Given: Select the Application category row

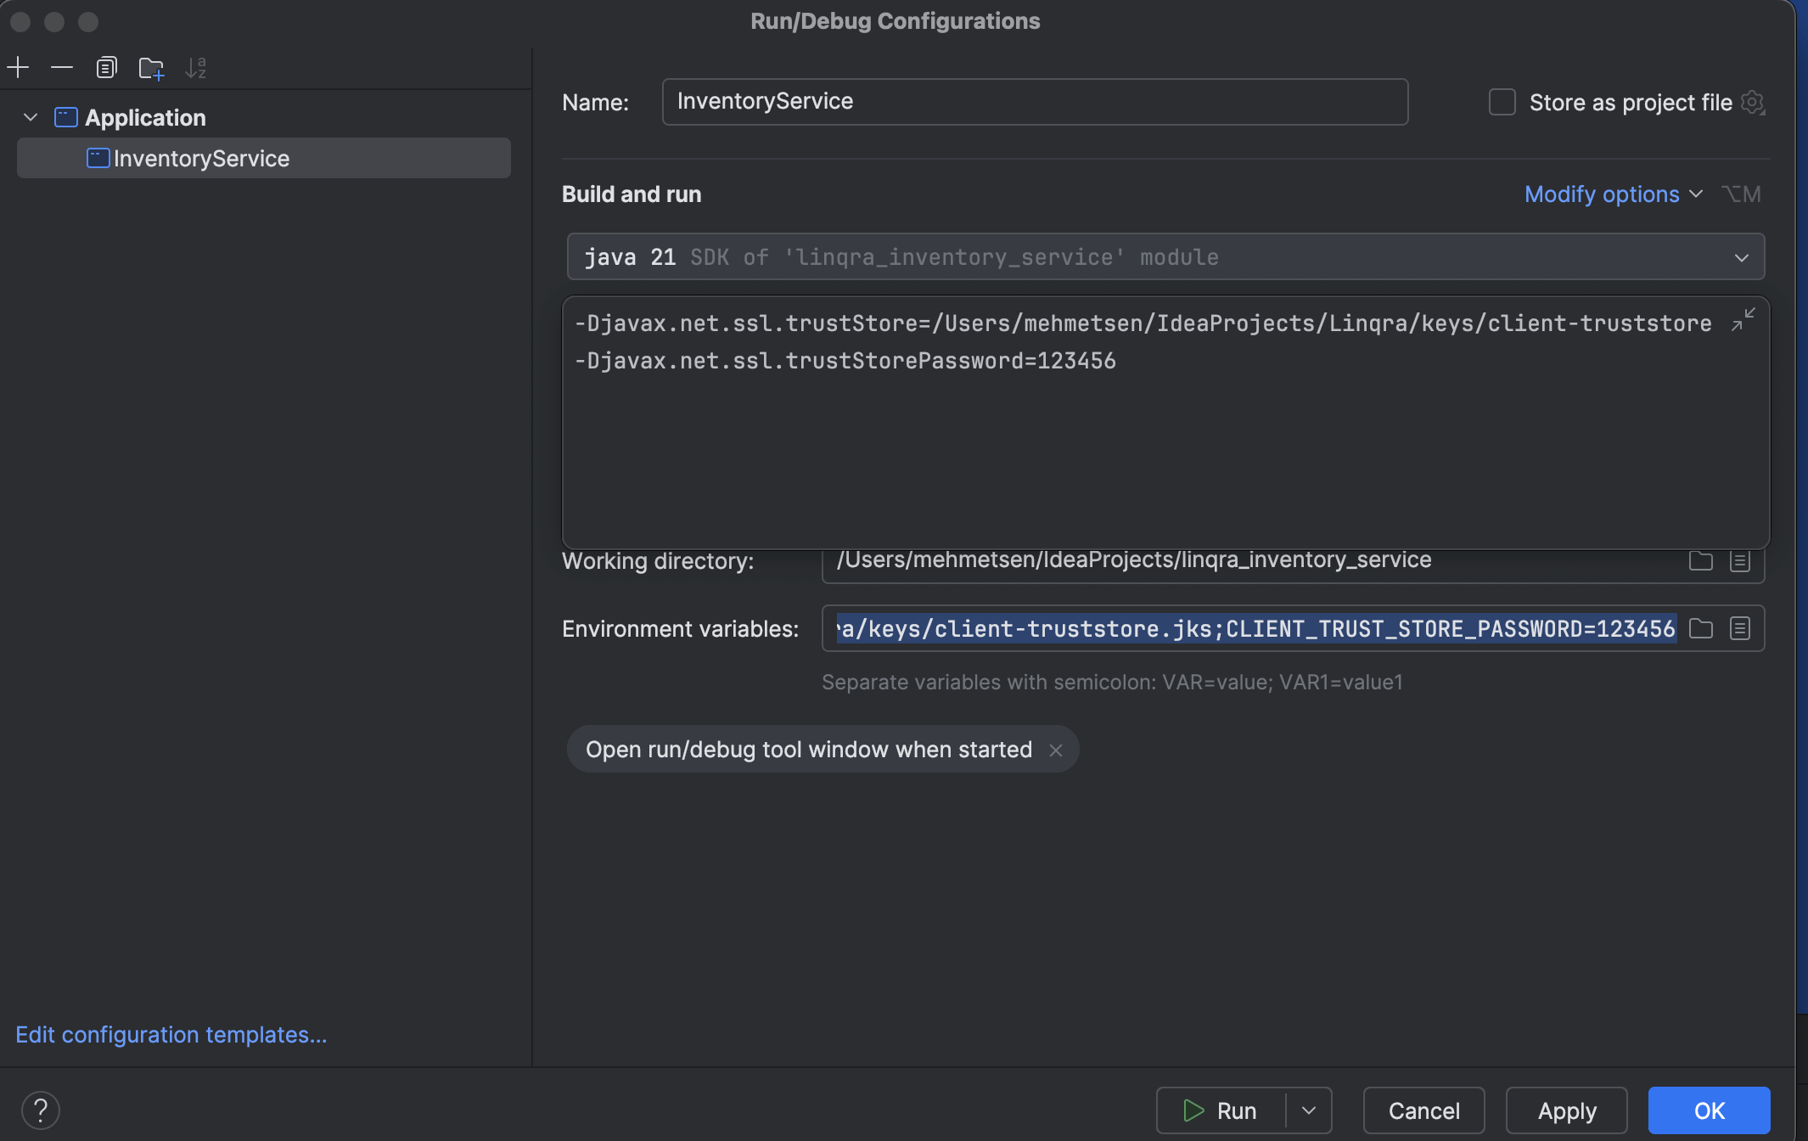Looking at the screenshot, I should point(263,117).
